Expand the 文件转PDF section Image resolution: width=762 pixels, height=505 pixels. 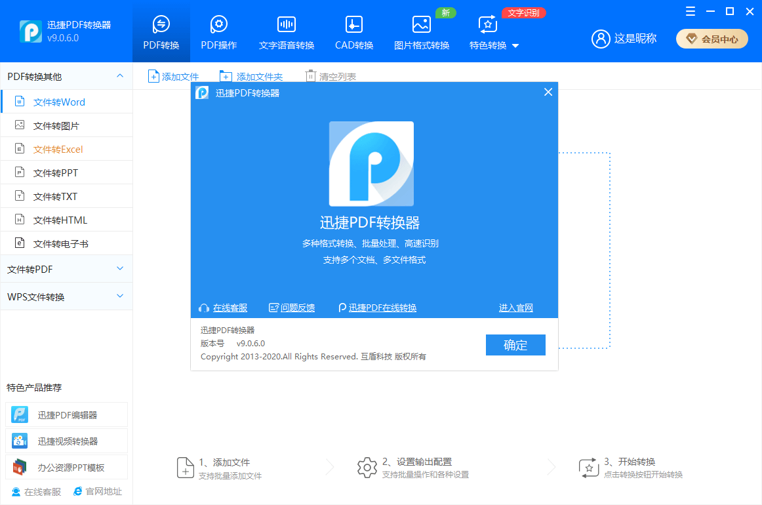pyautogui.click(x=120, y=269)
